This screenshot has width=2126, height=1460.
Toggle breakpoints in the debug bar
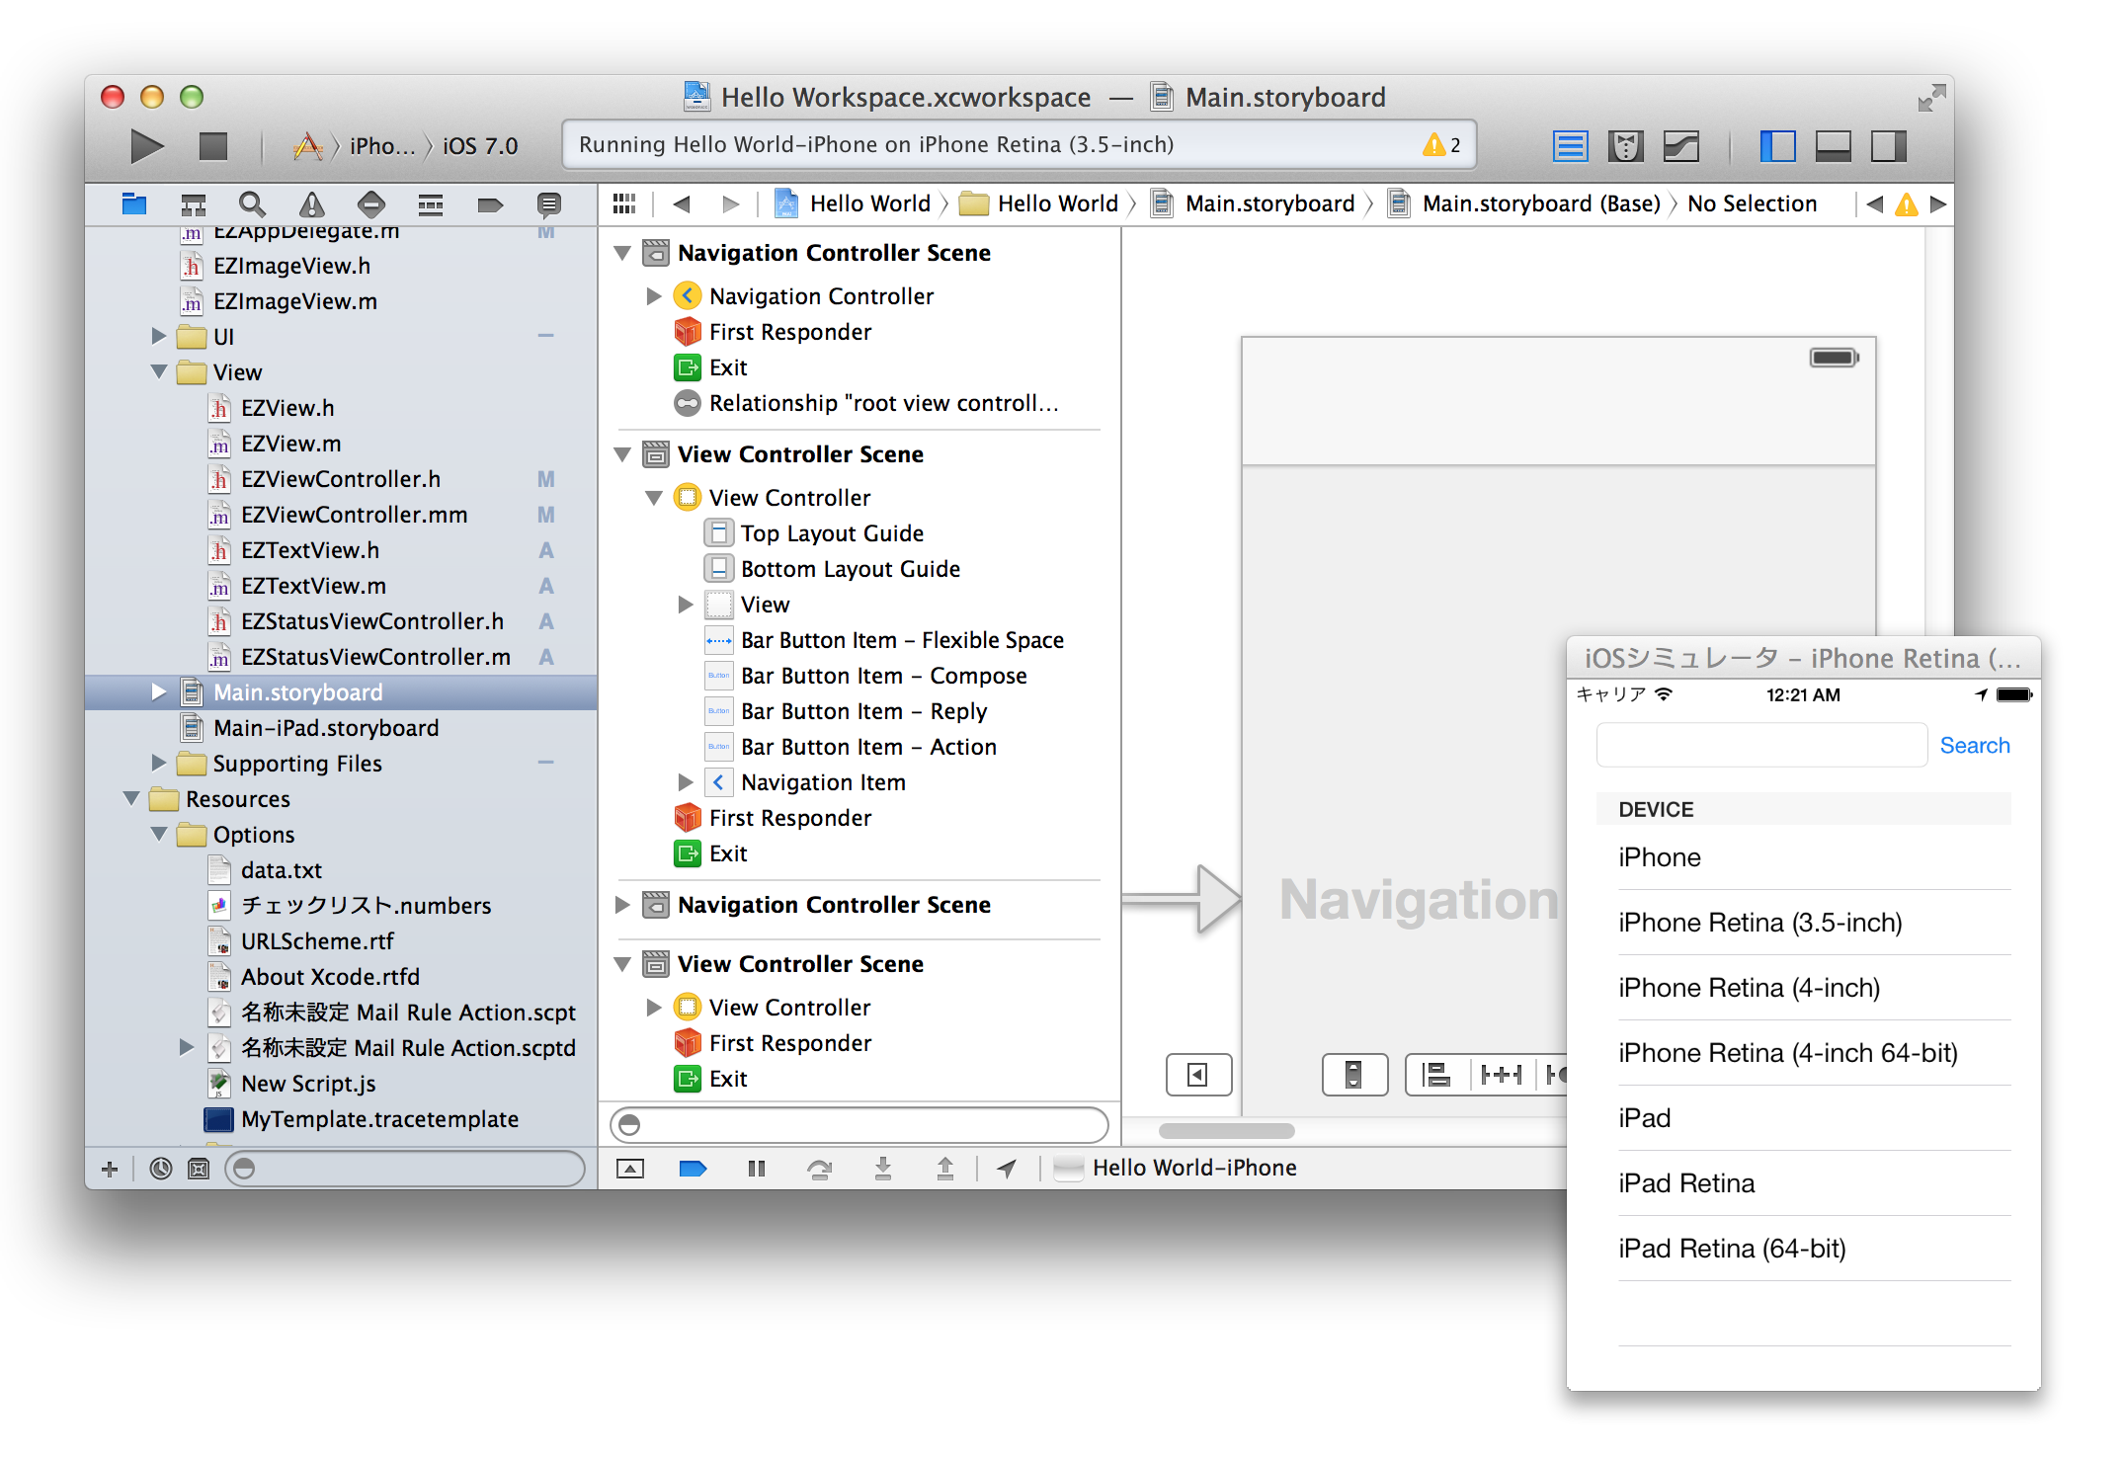point(694,1169)
